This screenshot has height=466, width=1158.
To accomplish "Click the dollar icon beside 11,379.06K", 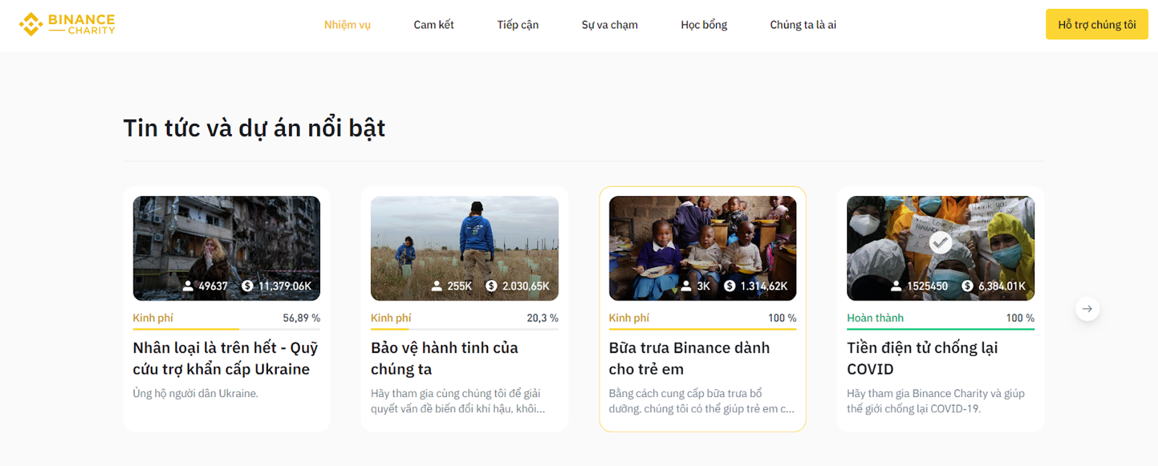I will (x=247, y=286).
